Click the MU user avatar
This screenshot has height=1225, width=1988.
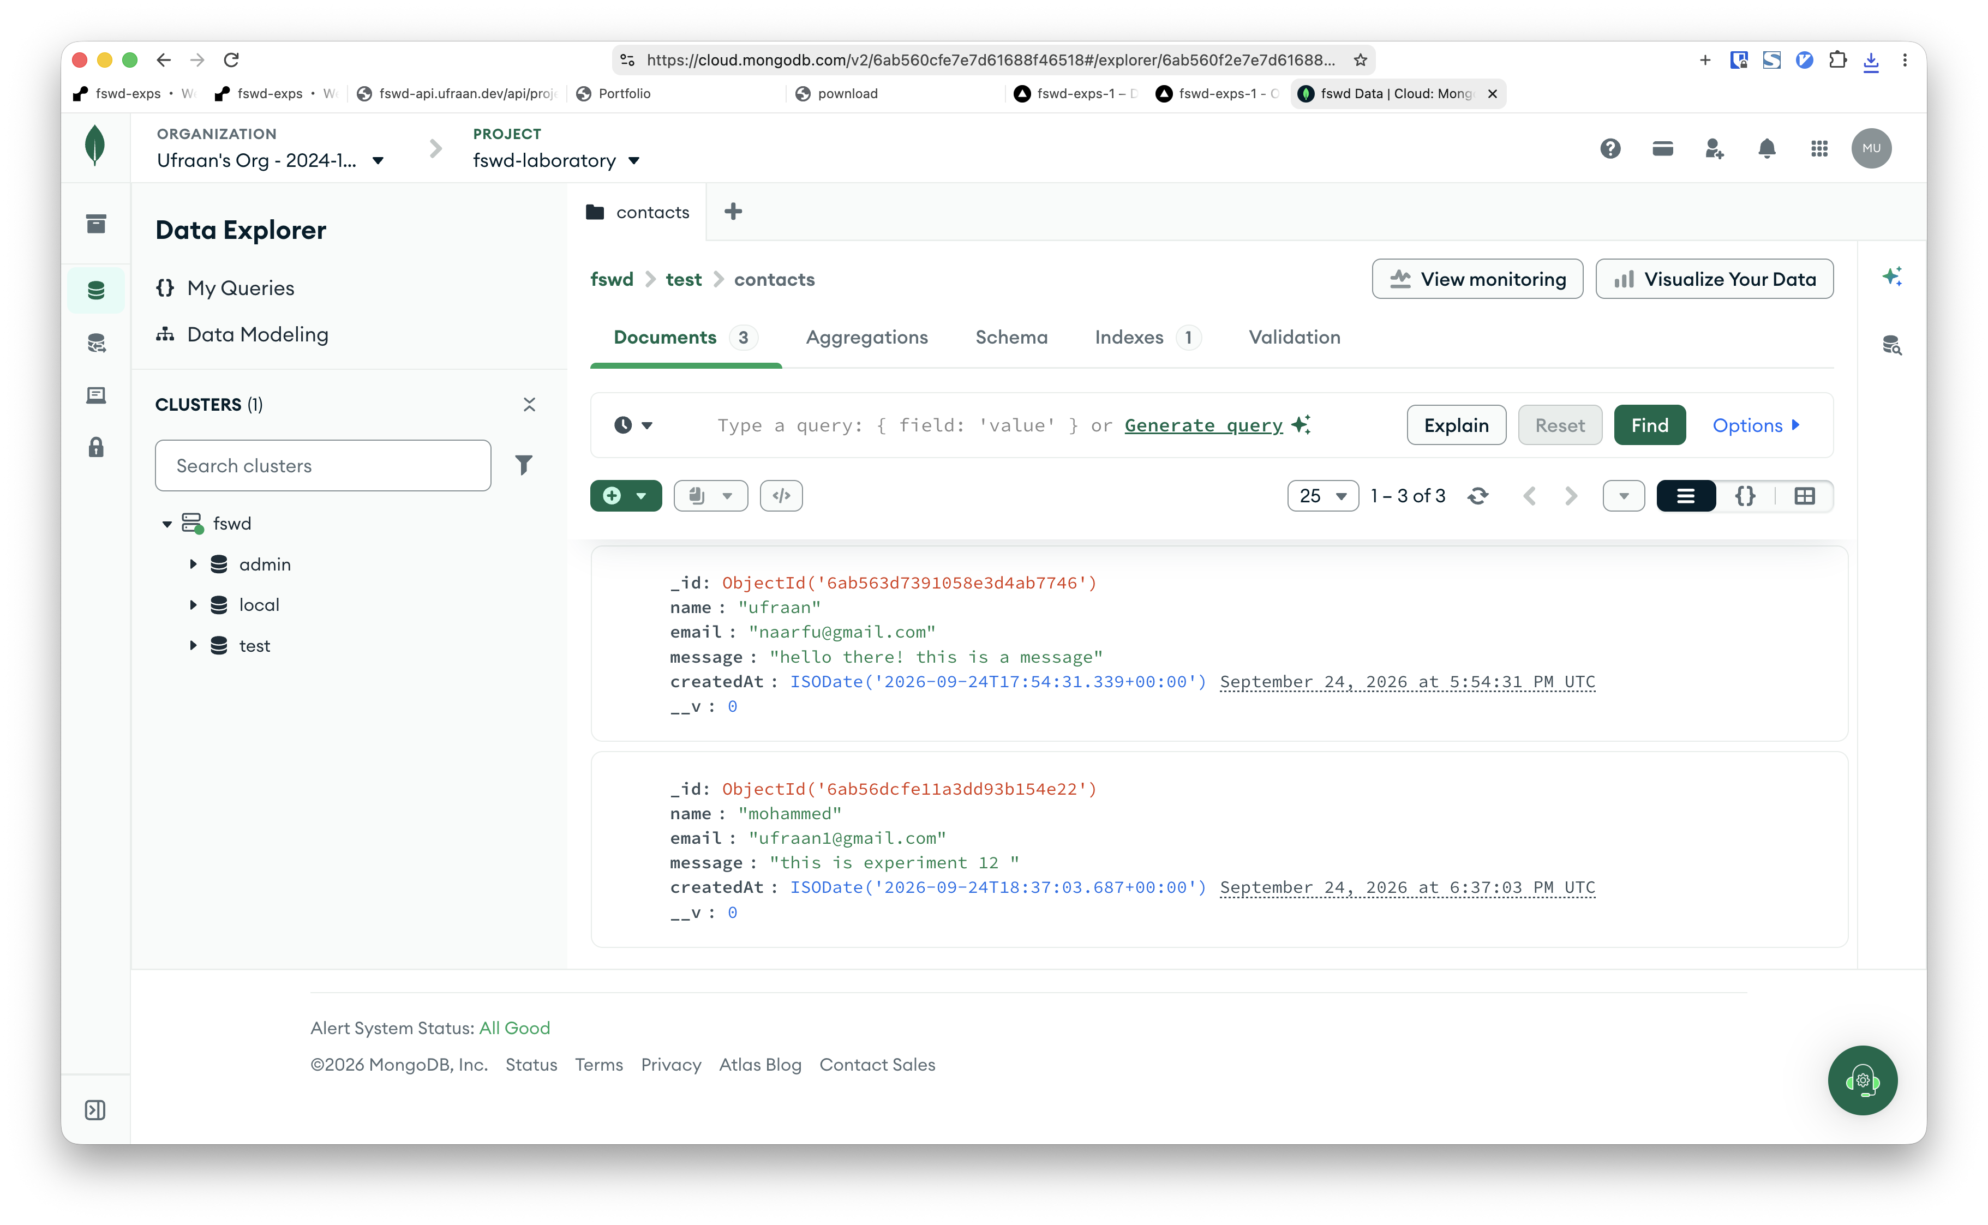tap(1871, 148)
